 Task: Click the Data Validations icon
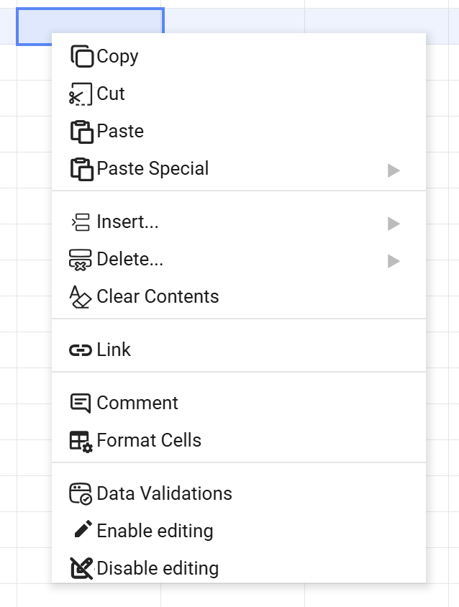[x=81, y=494]
